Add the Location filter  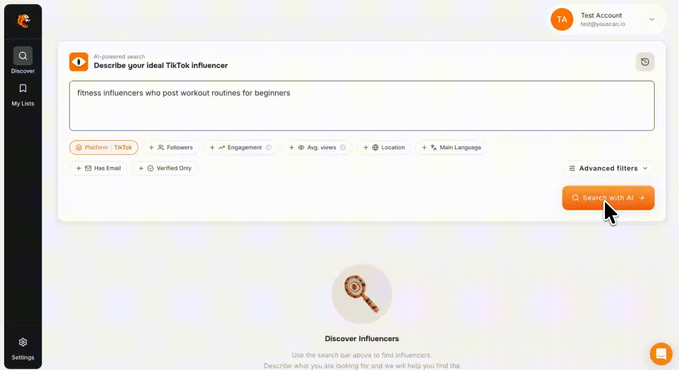pyautogui.click(x=384, y=147)
